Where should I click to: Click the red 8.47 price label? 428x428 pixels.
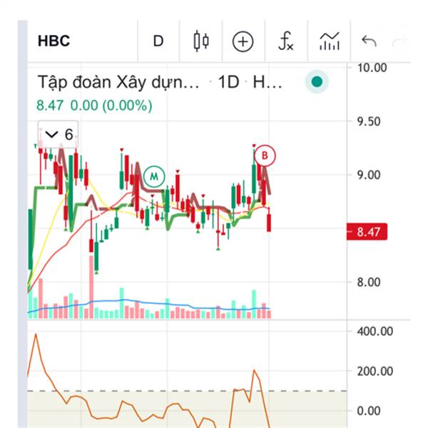pos(367,232)
